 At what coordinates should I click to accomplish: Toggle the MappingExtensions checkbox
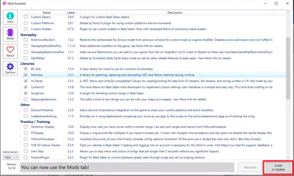[25, 99]
